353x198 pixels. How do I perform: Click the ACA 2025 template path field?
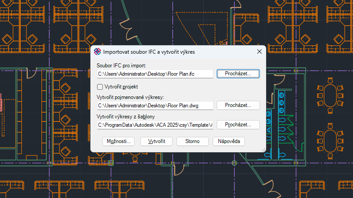click(155, 125)
